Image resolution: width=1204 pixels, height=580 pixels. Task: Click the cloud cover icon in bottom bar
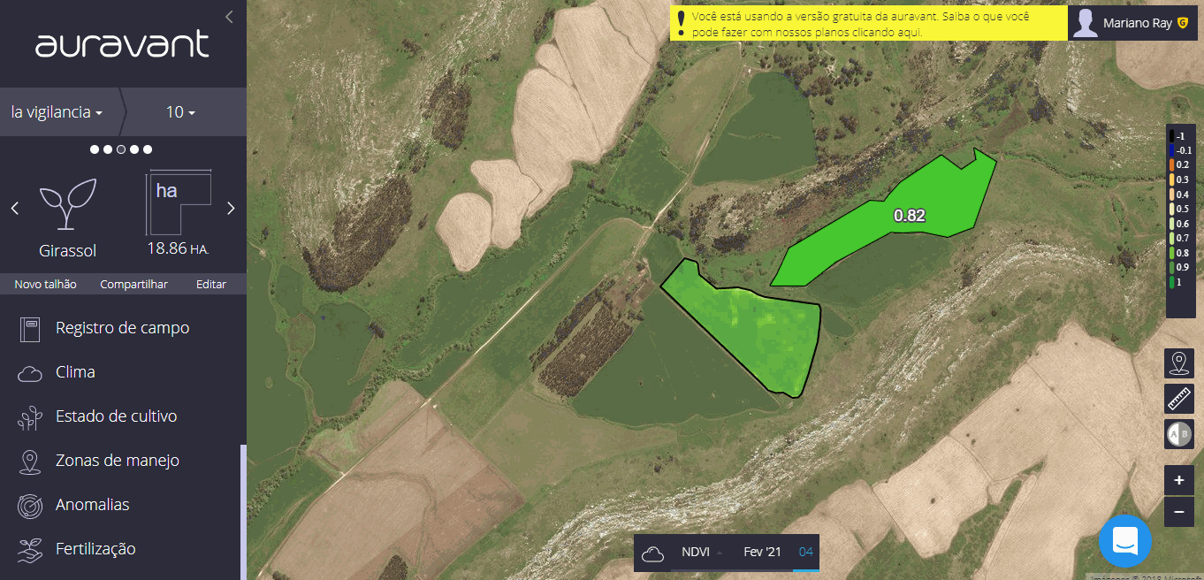tap(653, 553)
